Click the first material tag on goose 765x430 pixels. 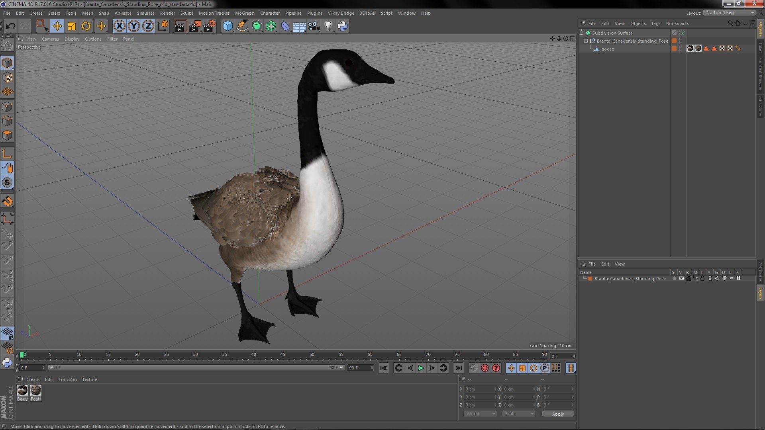(690, 48)
